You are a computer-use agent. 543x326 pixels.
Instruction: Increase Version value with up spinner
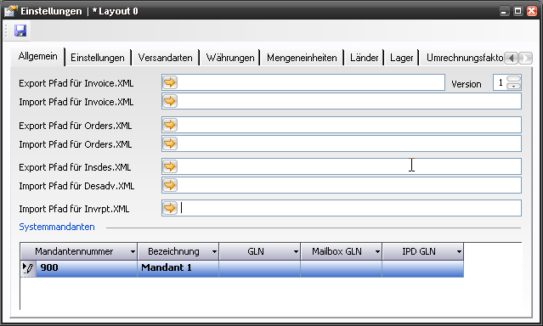(x=513, y=79)
